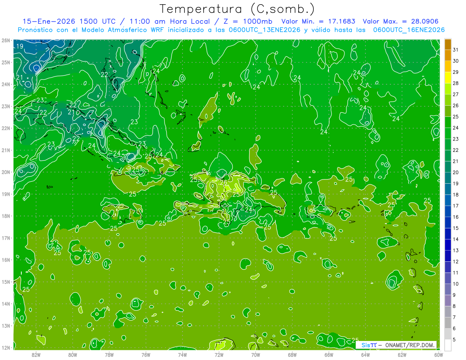Click the '23N' latitude axis label

click(x=6, y=106)
